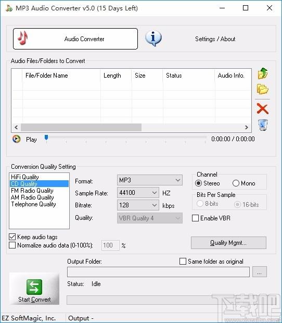This screenshot has height=323, width=282.
Task: Open the VBR Quality 4 dropdown
Action: [150, 218]
